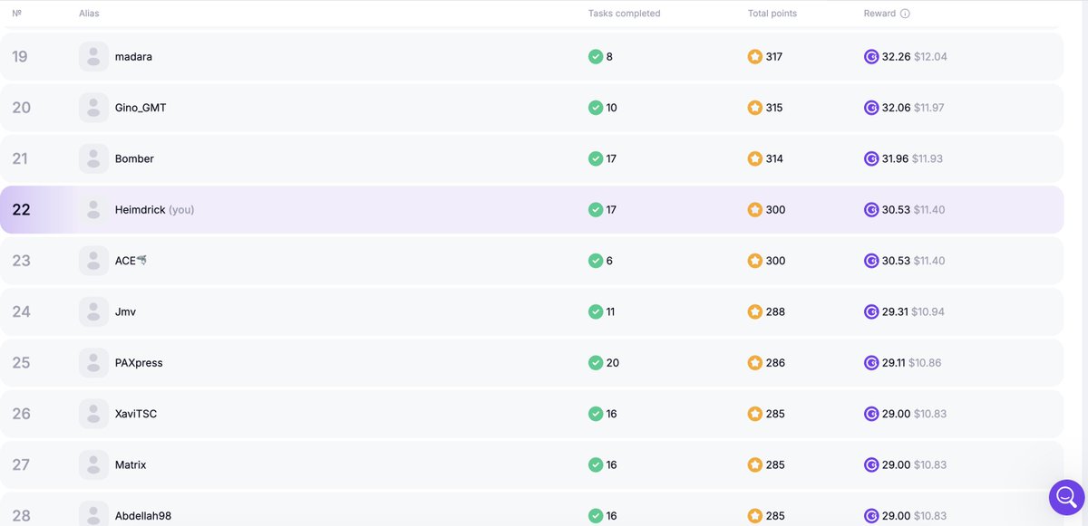The height and width of the screenshot is (526, 1088).
Task: Click the avatar in the ACE row
Action: click(93, 261)
